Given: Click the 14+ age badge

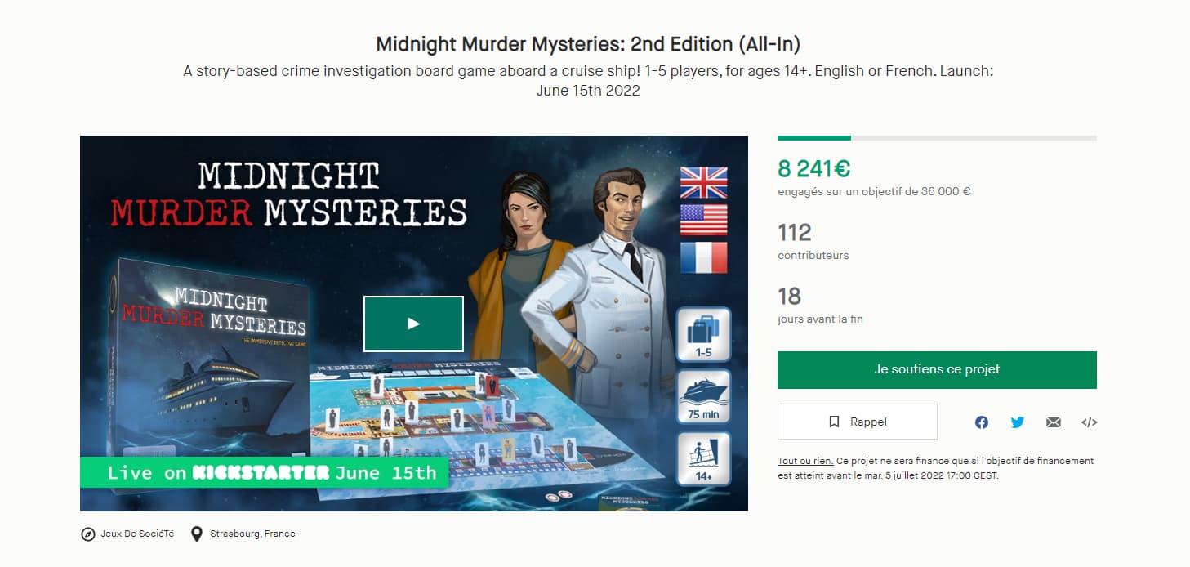Looking at the screenshot, I should pos(703,459).
